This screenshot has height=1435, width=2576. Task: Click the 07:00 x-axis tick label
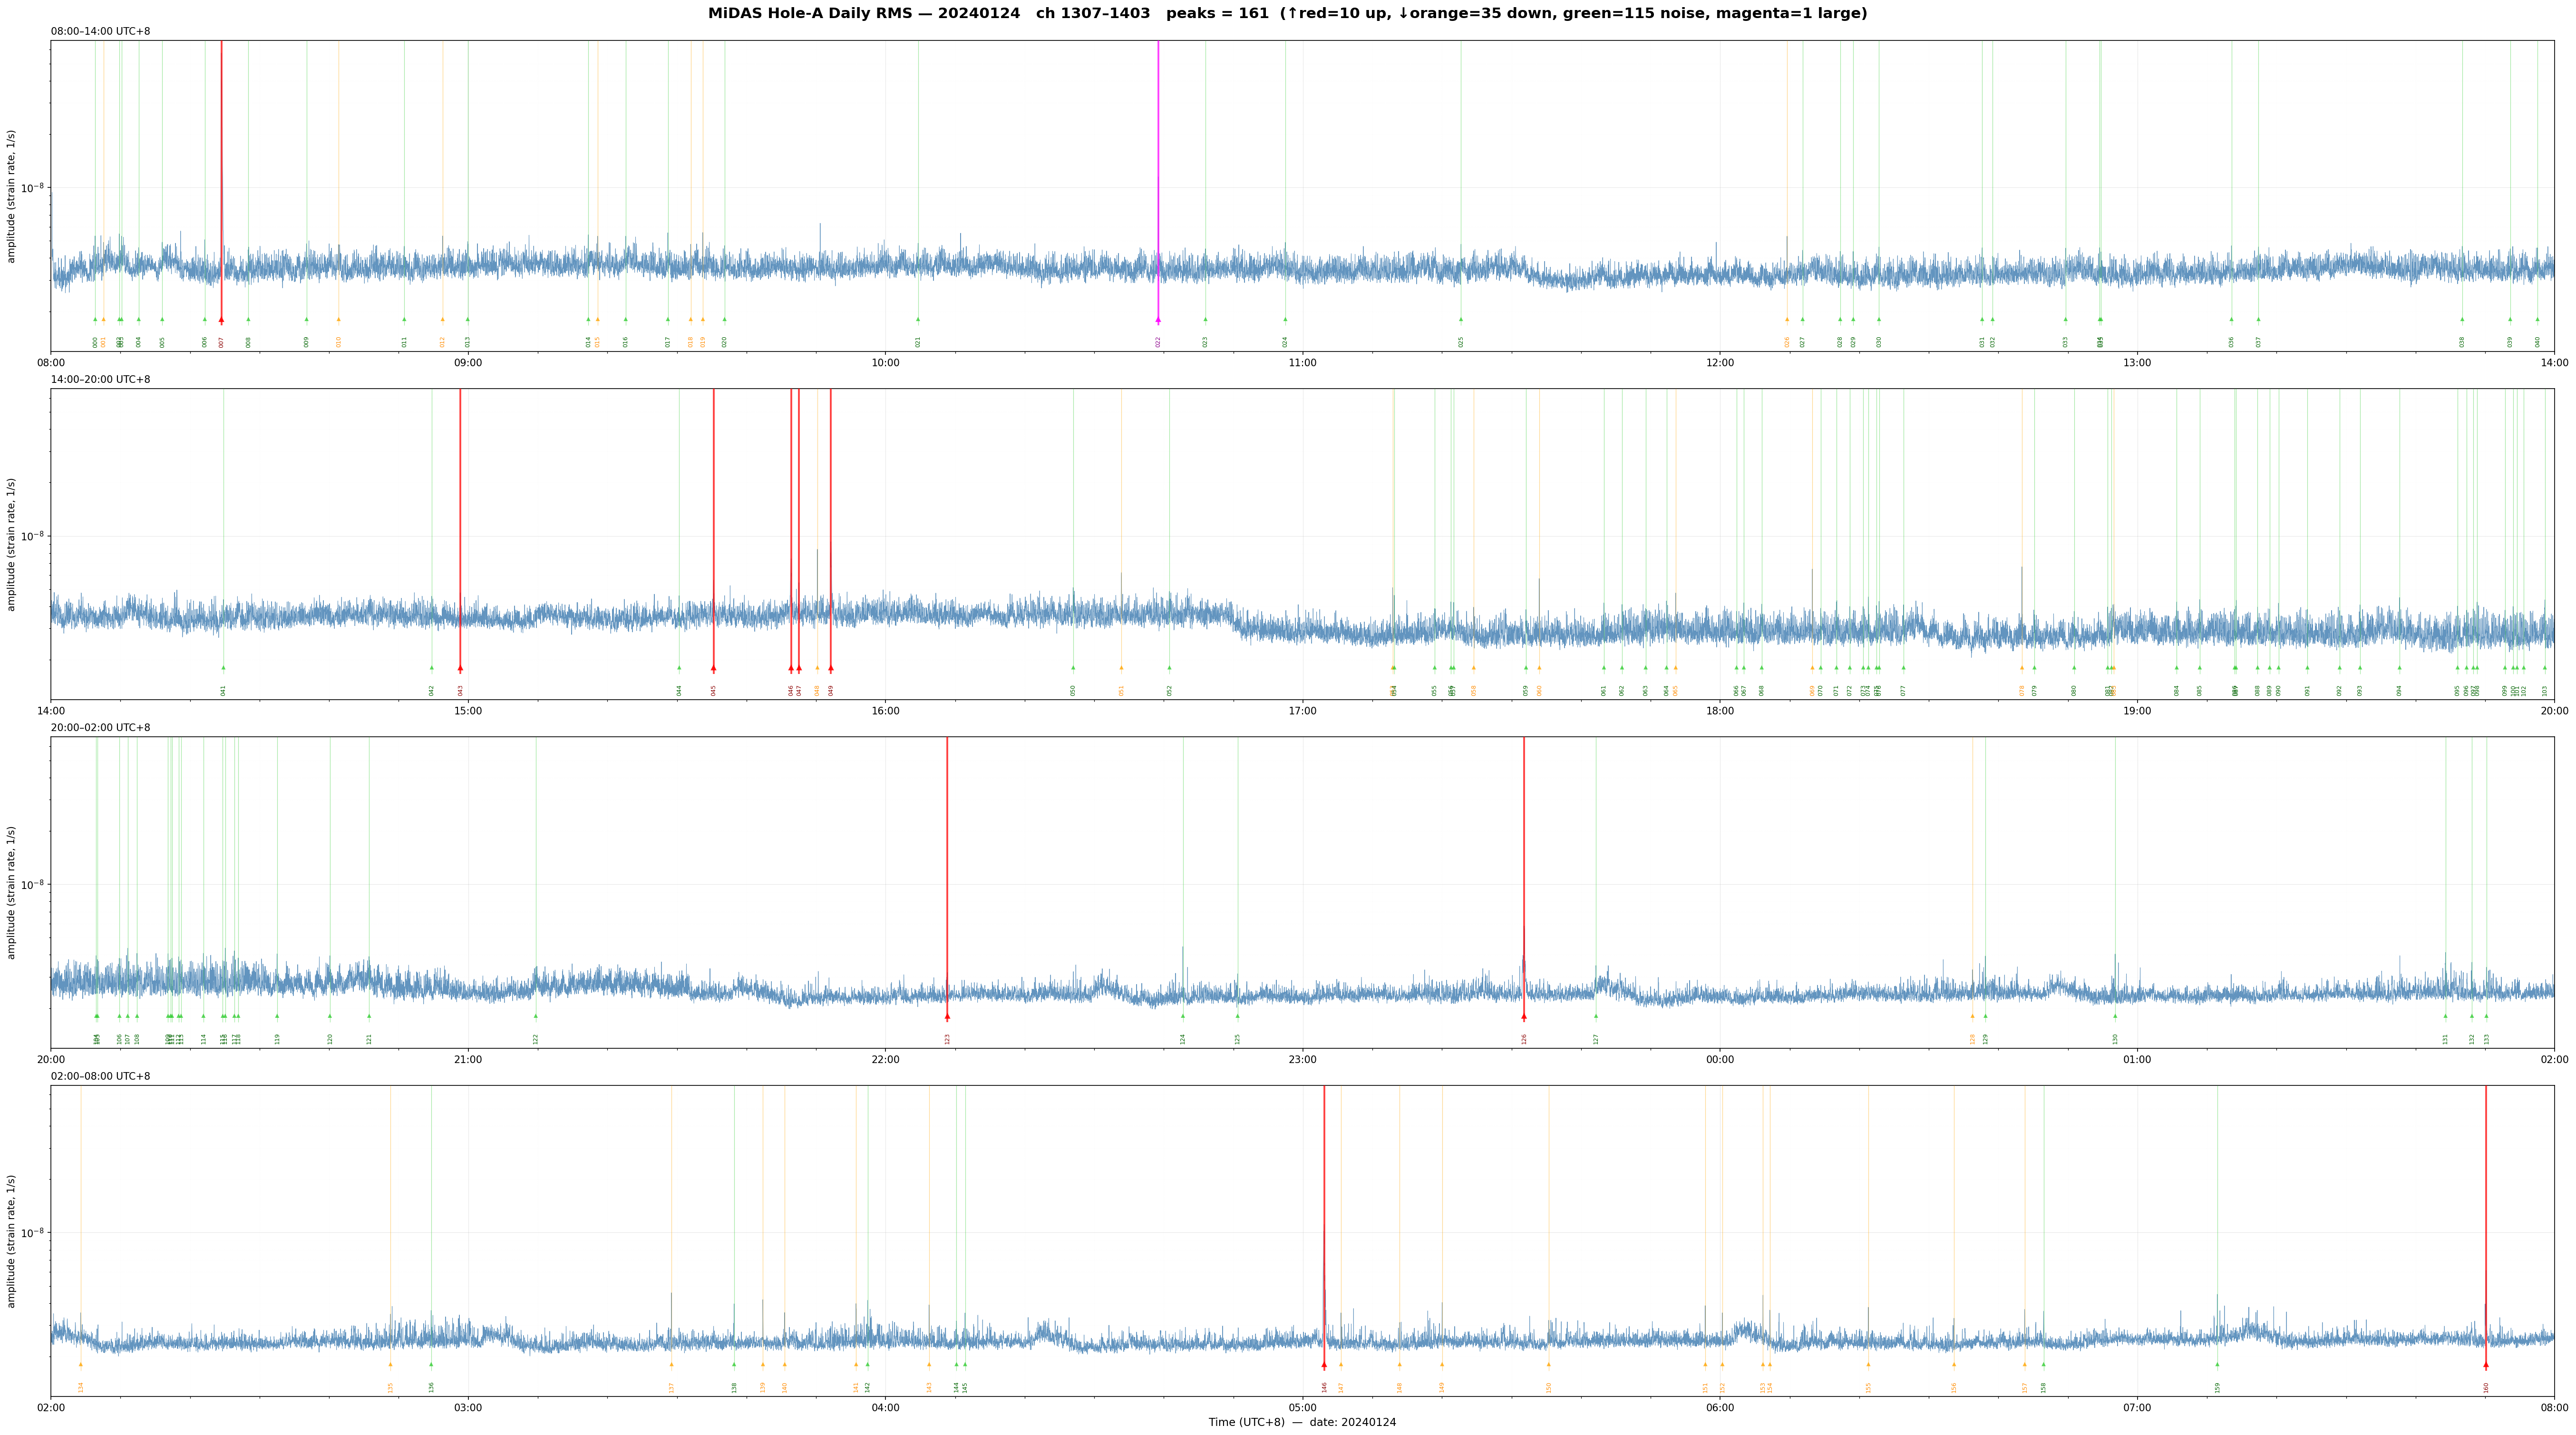click(x=2137, y=1408)
